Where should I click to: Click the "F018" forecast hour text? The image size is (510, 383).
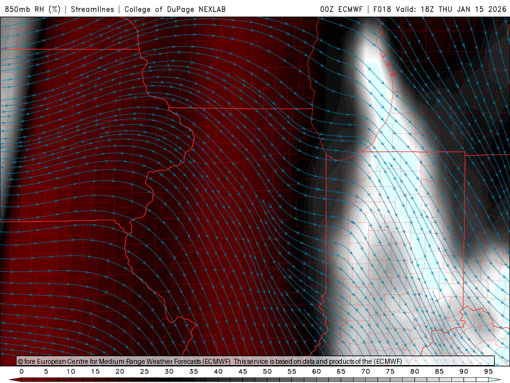click(382, 9)
